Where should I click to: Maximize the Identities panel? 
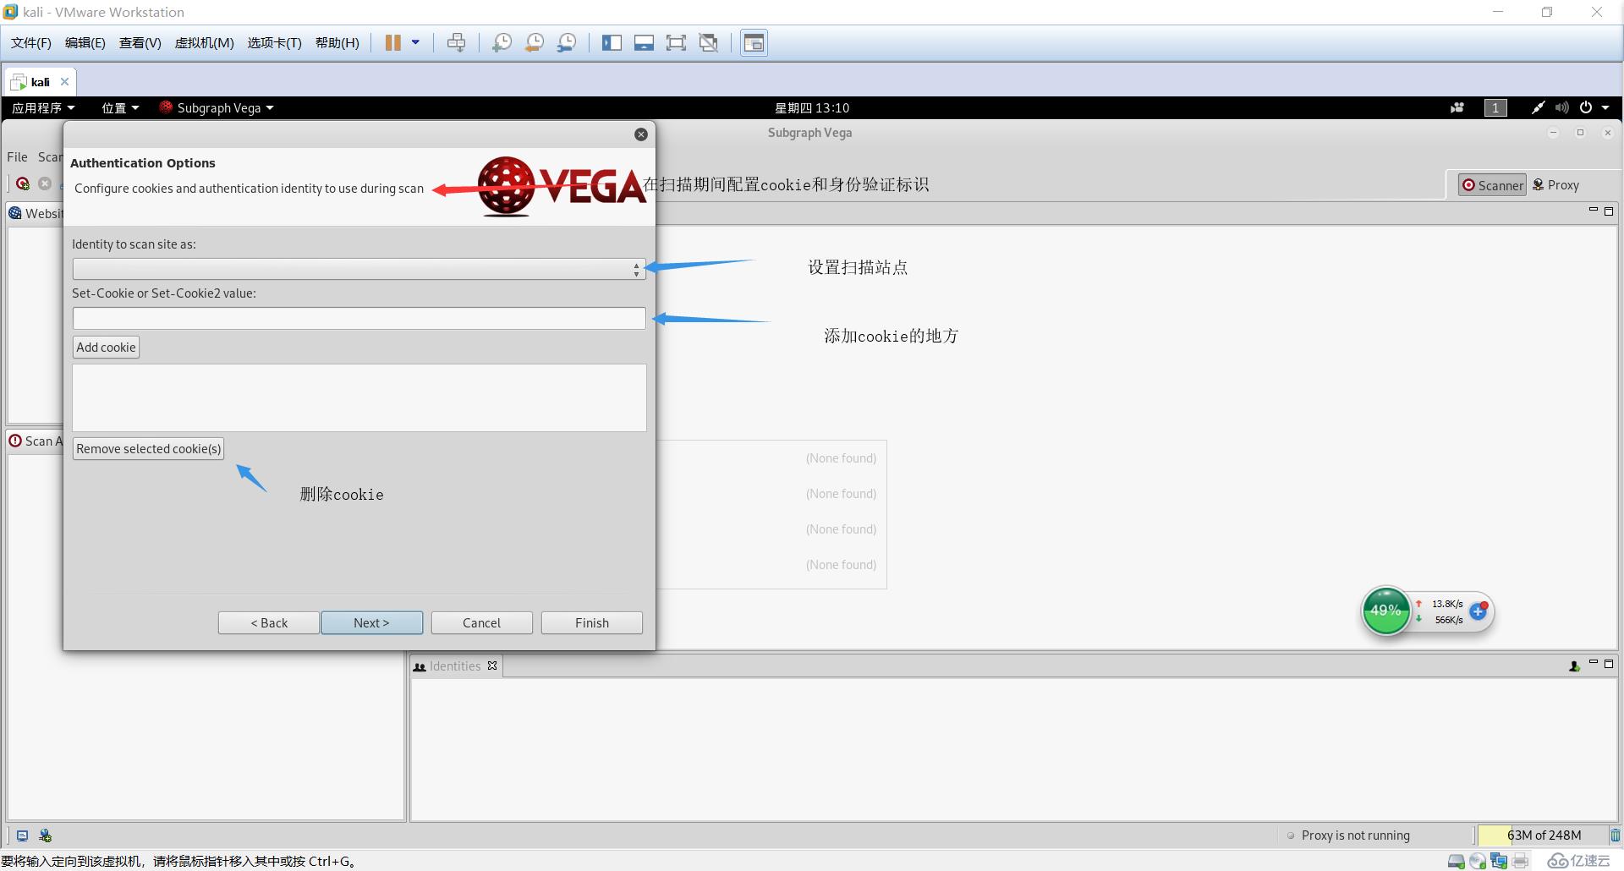coord(1609,664)
